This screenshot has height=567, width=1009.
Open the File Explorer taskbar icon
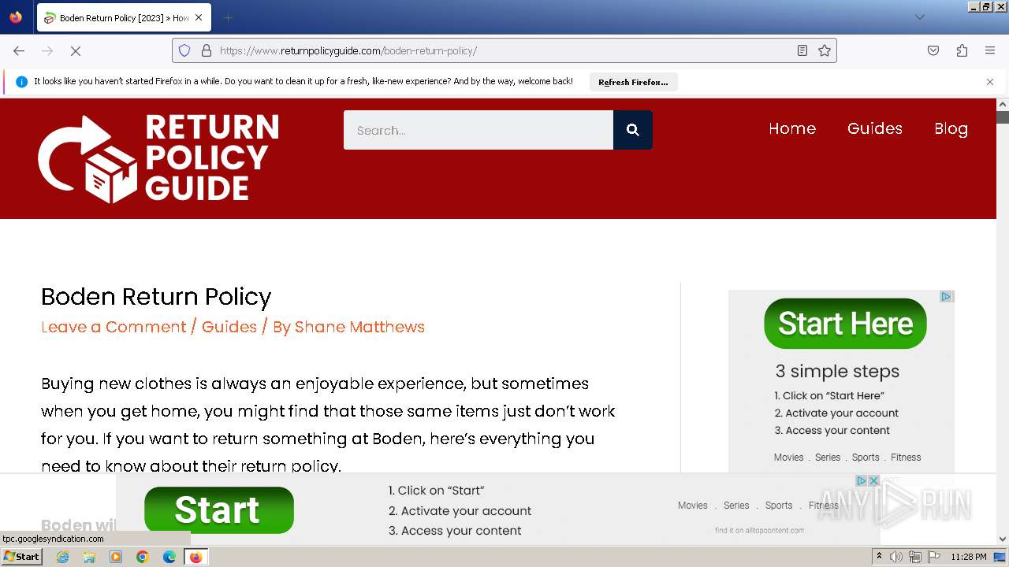[89, 557]
